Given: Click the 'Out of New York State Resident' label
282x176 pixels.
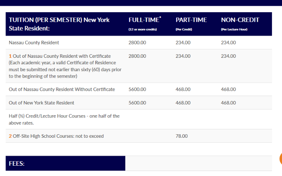Looking at the screenshot, I should click(41, 103).
